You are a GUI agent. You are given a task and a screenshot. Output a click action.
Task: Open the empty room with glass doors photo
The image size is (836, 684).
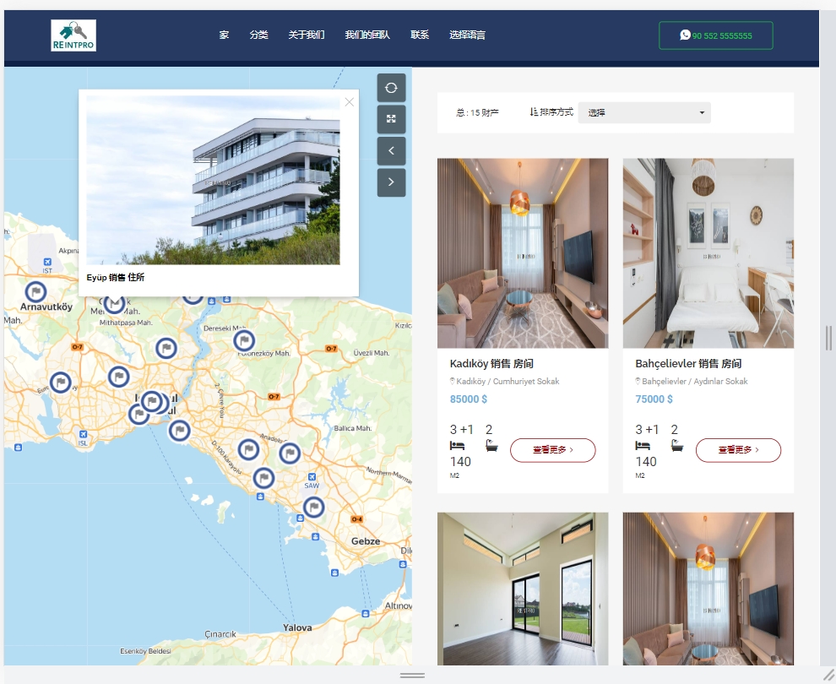point(523,589)
